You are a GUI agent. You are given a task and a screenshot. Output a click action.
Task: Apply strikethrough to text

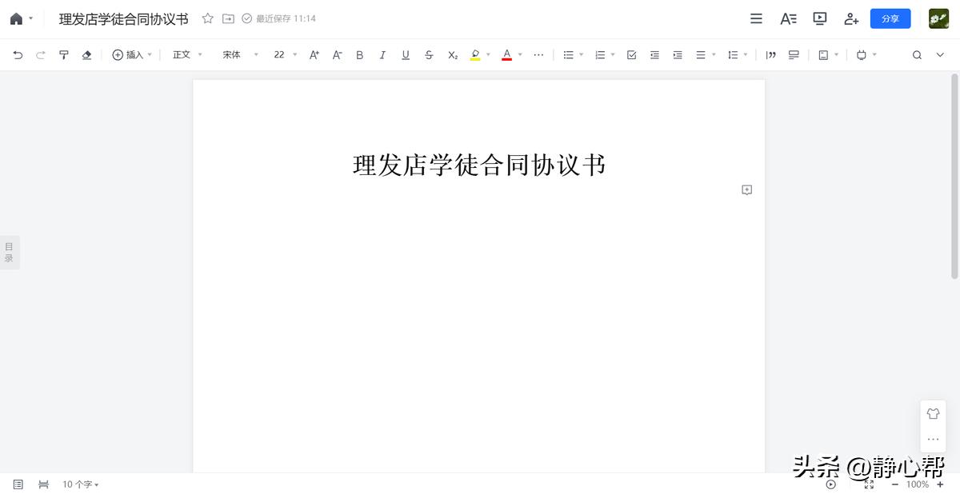pyautogui.click(x=429, y=54)
